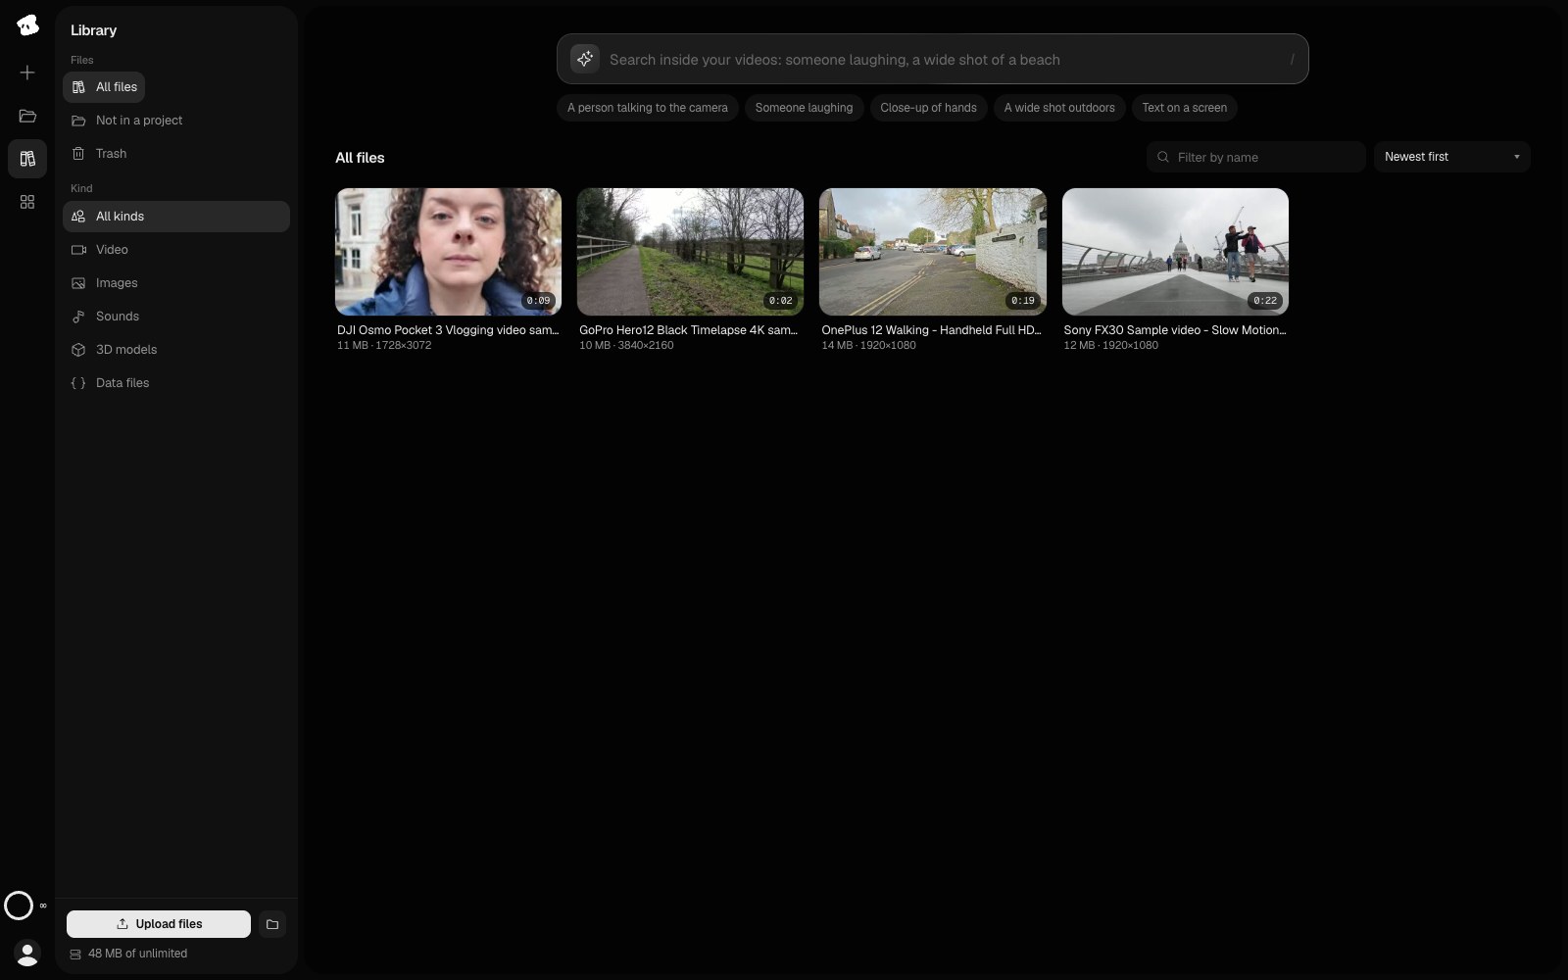The height and width of the screenshot is (980, 1568).
Task: Click the 0:02 duration badge
Action: (x=781, y=301)
